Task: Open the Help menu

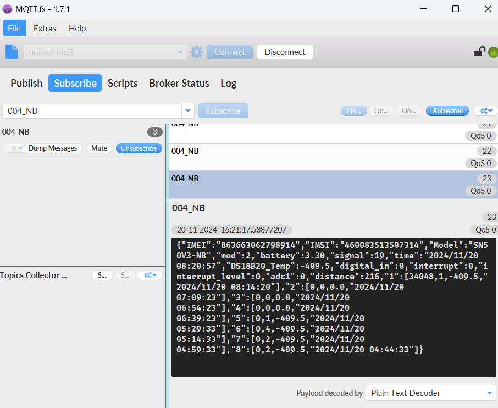Action: (x=77, y=28)
